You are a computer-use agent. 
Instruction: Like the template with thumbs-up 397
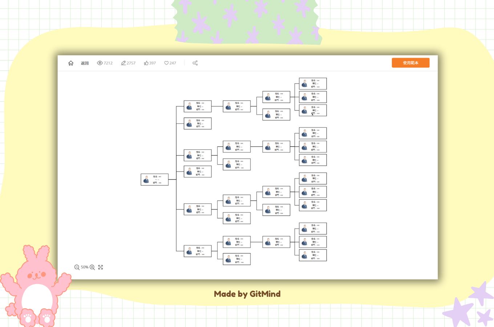[146, 63]
